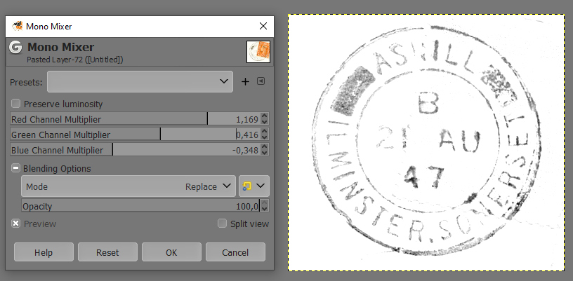Adjust the Opacity stepper arrows
Viewport: 573px width, 281px height.
coord(265,205)
